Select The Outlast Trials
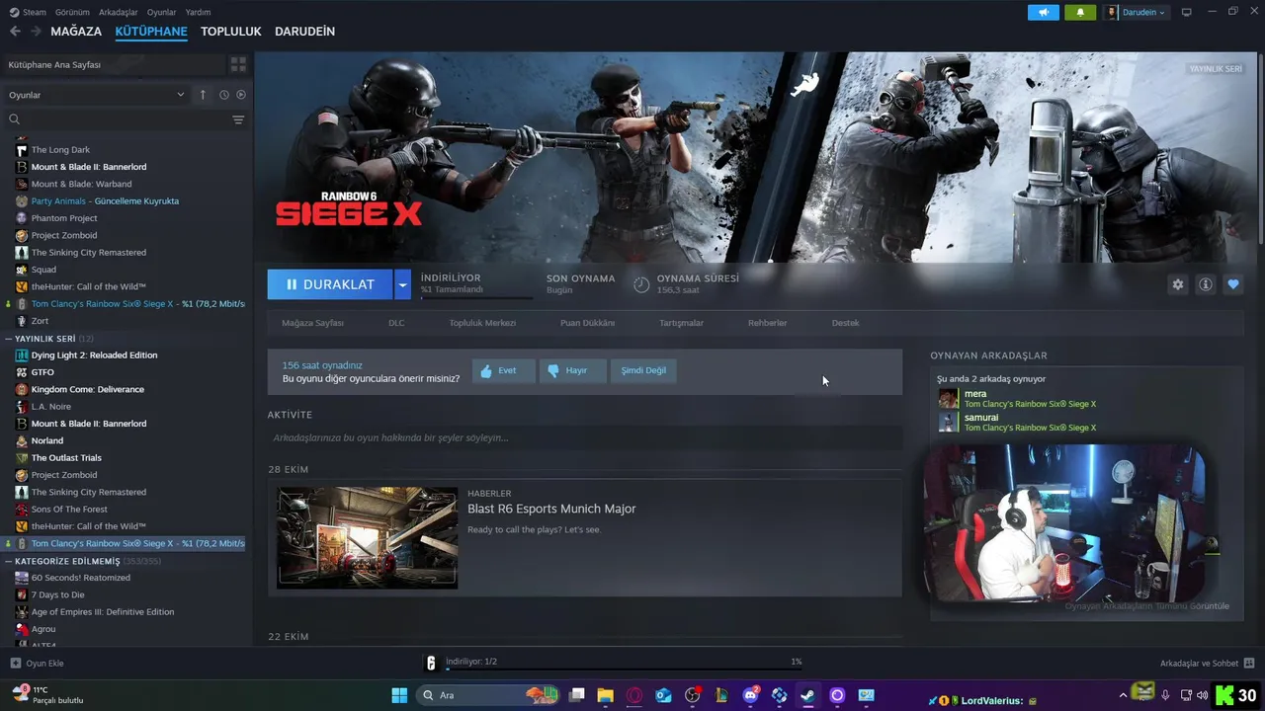Screen dimensions: 1265x711 (66, 458)
